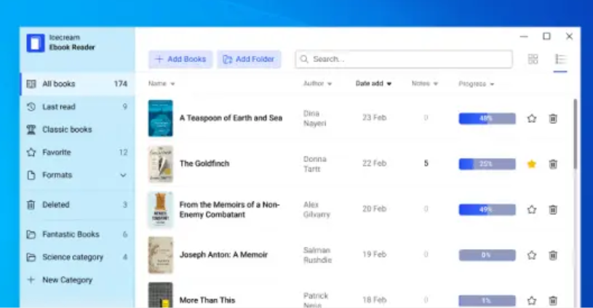Viewport: 593px width, 308px height.
Task: Open Classic books section
Action: coord(78,130)
